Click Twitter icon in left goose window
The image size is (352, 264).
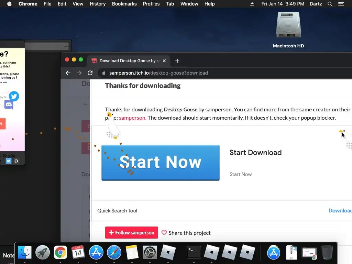point(14,96)
